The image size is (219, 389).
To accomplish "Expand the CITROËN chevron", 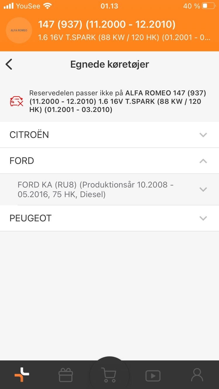I will click(x=203, y=135).
